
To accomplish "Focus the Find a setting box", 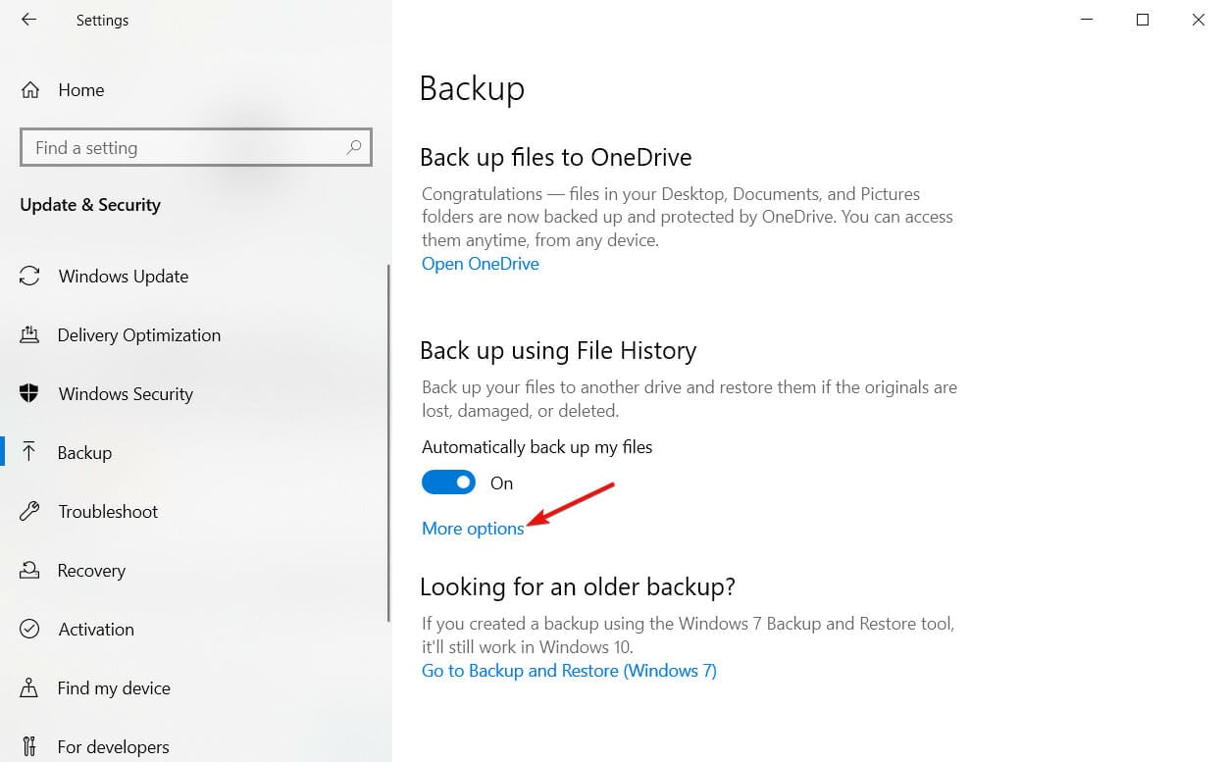I will [196, 148].
